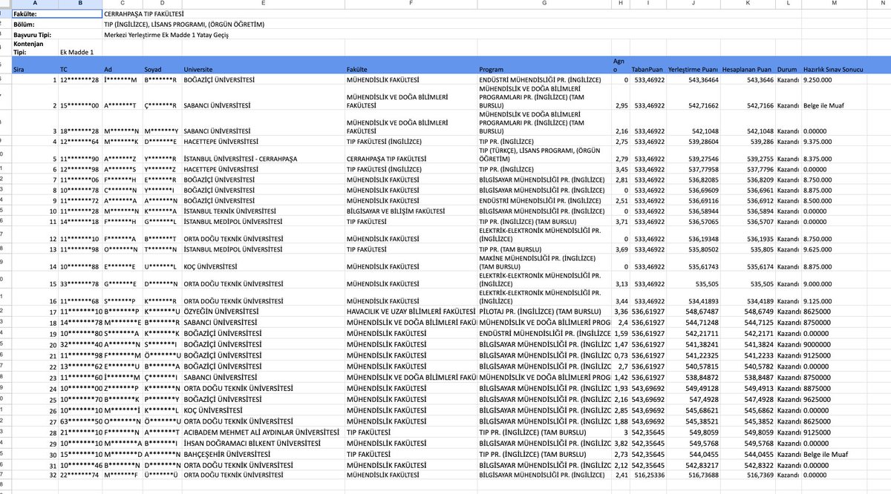This screenshot has width=891, height=494.
Task: Click the 'Bölüm:' label cell
Action: coord(36,24)
